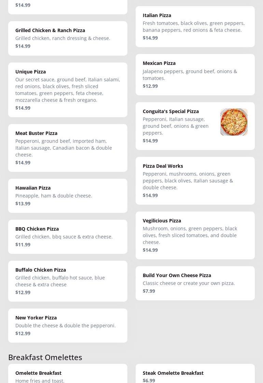Select the Unique Pizza menu card
The width and height of the screenshot is (263, 383).
[x=68, y=90]
